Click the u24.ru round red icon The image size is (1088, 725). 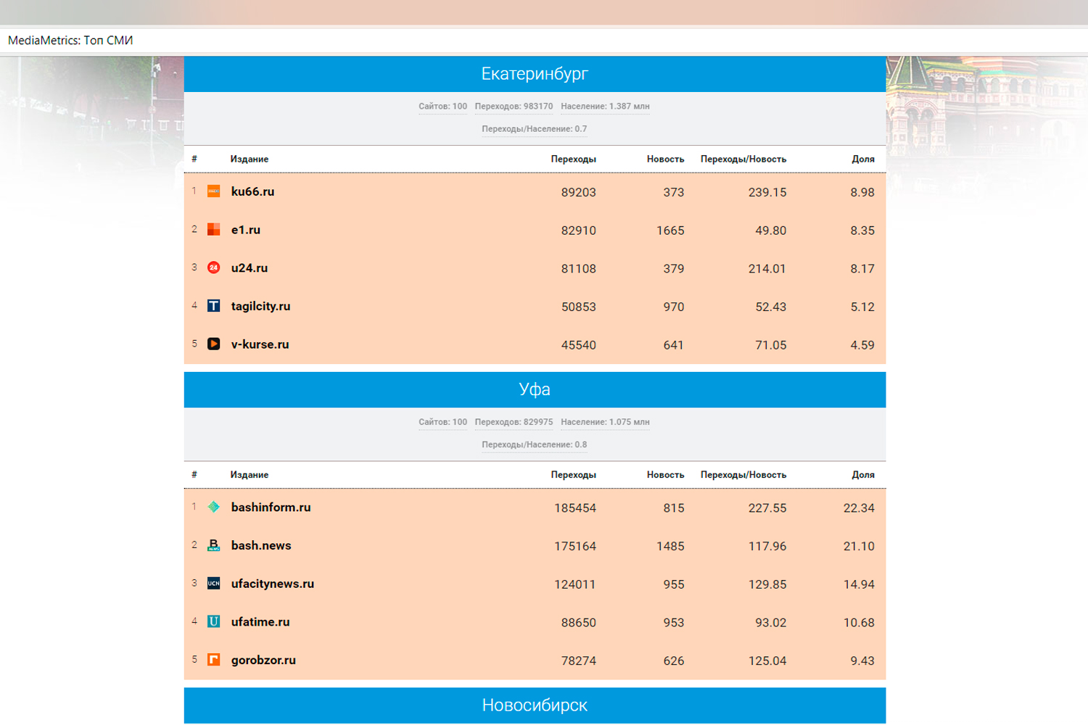[x=213, y=268]
